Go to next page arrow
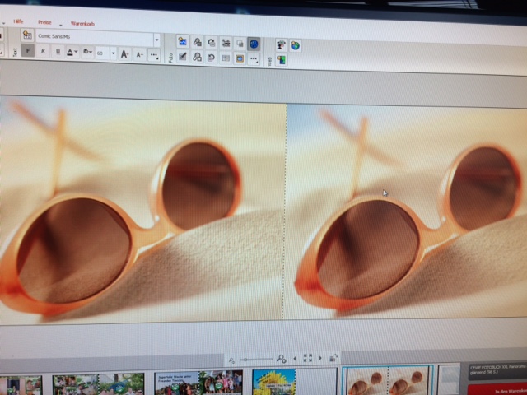The width and height of the screenshot is (527, 395). [x=320, y=358]
